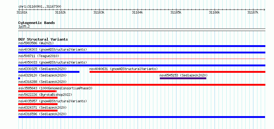Screen dimensions: 274x129
Task: Open the nsv5422226 (ByrskaBishop2022) label
Action: tap(45, 95)
